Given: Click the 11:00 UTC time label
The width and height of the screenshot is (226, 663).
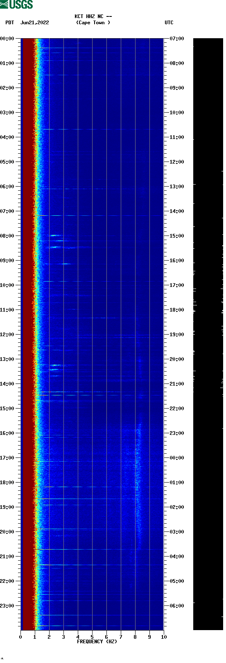Looking at the screenshot, I should point(177,137).
